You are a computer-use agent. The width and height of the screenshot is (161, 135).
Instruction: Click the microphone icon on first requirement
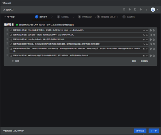pos(147,30)
